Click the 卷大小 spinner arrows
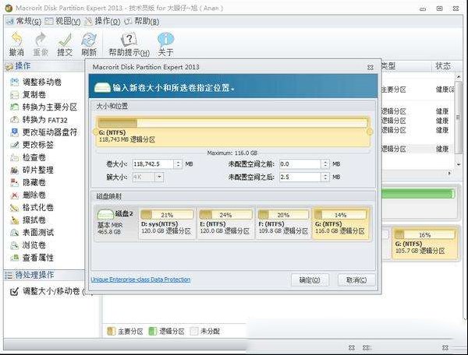The width and height of the screenshot is (468, 355). [178, 163]
